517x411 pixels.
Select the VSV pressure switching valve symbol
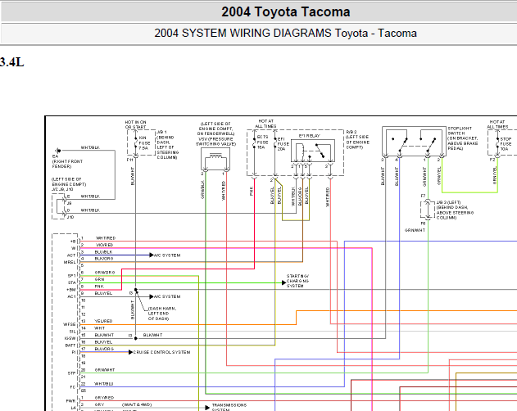pyautogui.click(x=215, y=159)
